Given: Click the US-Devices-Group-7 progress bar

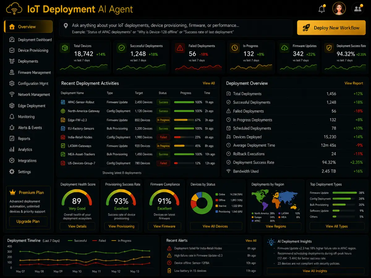Looking at the screenshot, I should [183, 163].
